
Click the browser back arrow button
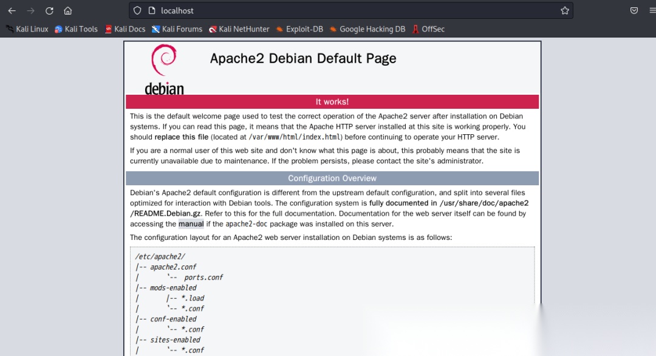12,10
